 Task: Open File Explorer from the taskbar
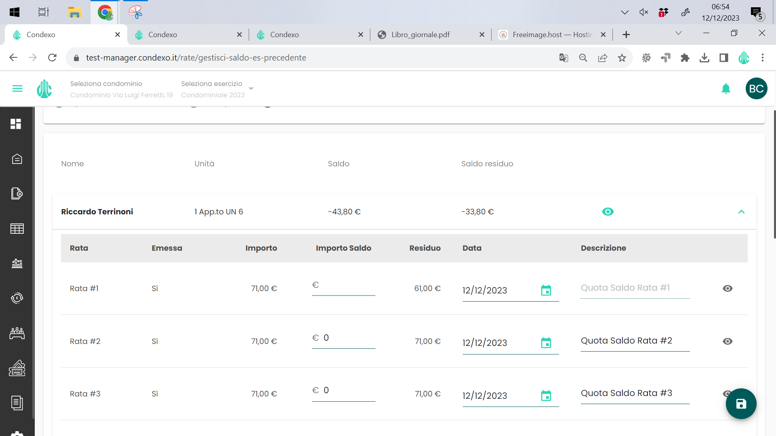point(74,12)
